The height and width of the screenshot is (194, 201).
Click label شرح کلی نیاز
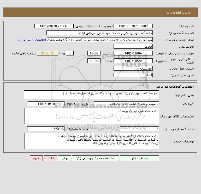tap(184, 95)
